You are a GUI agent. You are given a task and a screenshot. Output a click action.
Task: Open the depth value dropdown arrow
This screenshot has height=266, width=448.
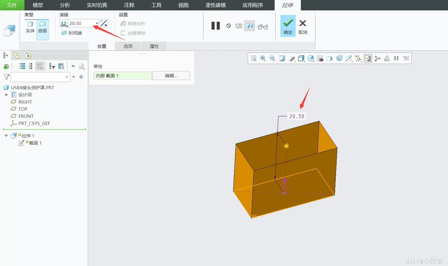click(97, 23)
